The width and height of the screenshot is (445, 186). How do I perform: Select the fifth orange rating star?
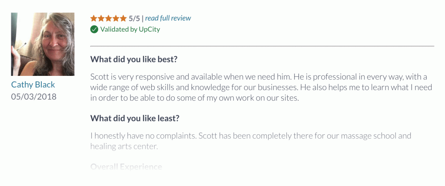123,18
